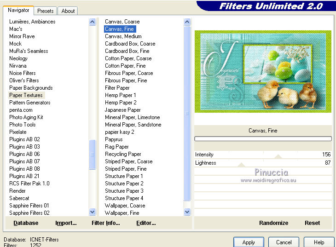Viewport: 336px width, 247px height.
Task: Click the Easter chicks preview image
Action: (x=263, y=71)
